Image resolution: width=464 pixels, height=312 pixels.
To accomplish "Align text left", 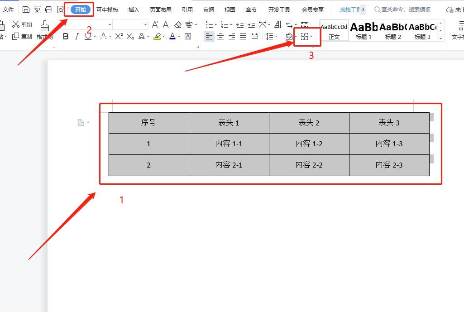I will (x=209, y=36).
